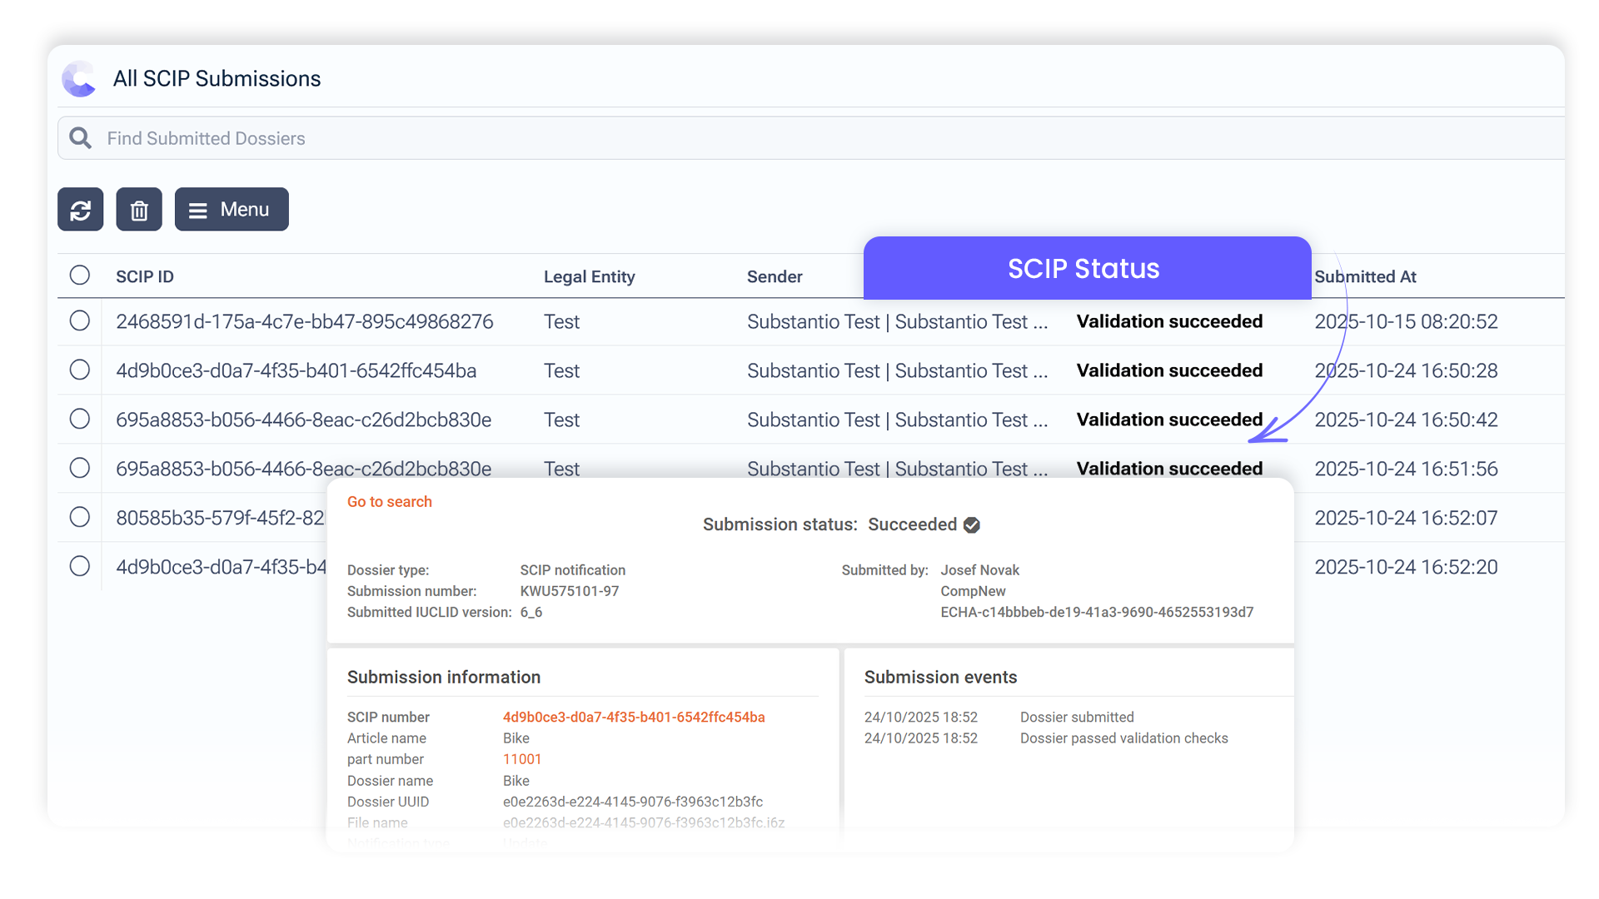Toggle the select-all circle in header
1599x899 pixels.
80,276
